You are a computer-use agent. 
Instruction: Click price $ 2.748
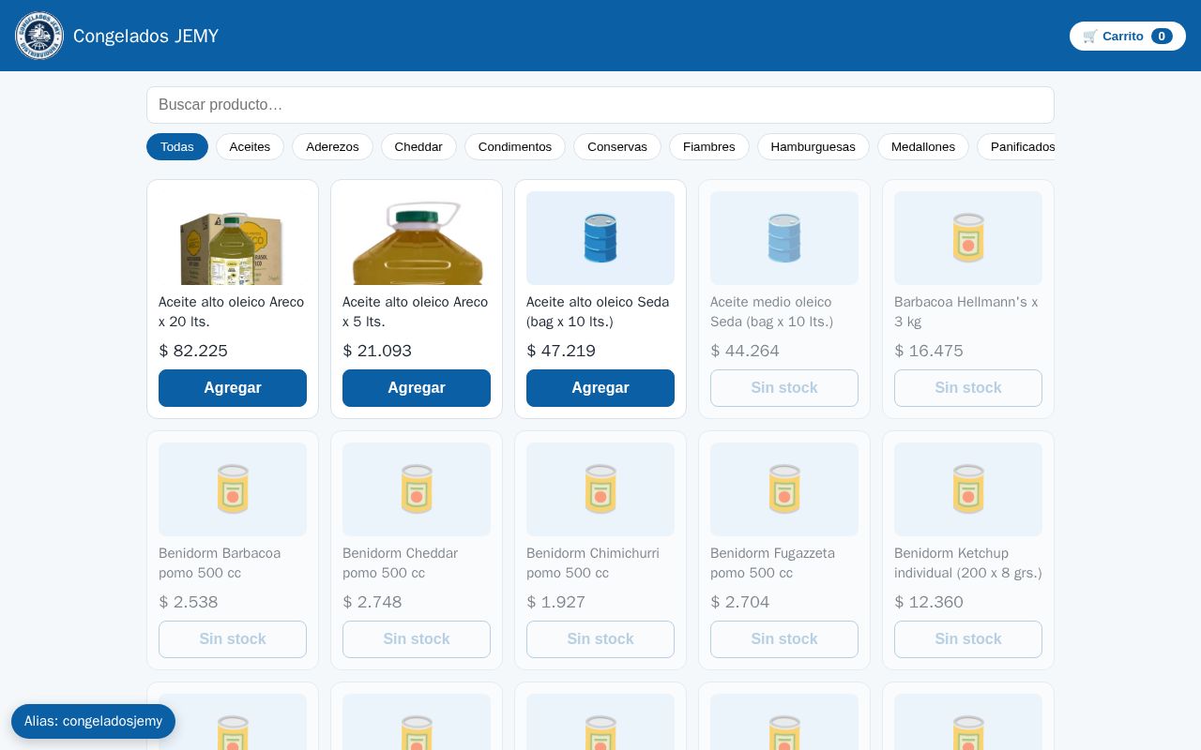click(x=372, y=602)
